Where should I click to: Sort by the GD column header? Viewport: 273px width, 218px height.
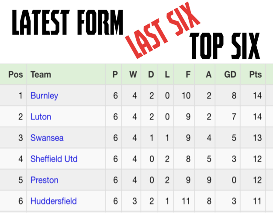tap(230, 75)
